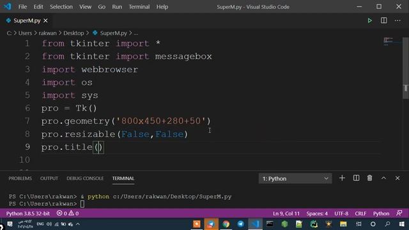
Task: Click breadcrumb ellipsis after SuperM.py
Action: 136,33
